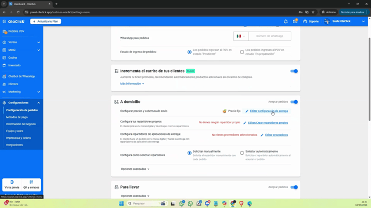Screen dimensions: 371x208
Task: Click the Inventario sidebar icon
Action: (x=4, y=65)
